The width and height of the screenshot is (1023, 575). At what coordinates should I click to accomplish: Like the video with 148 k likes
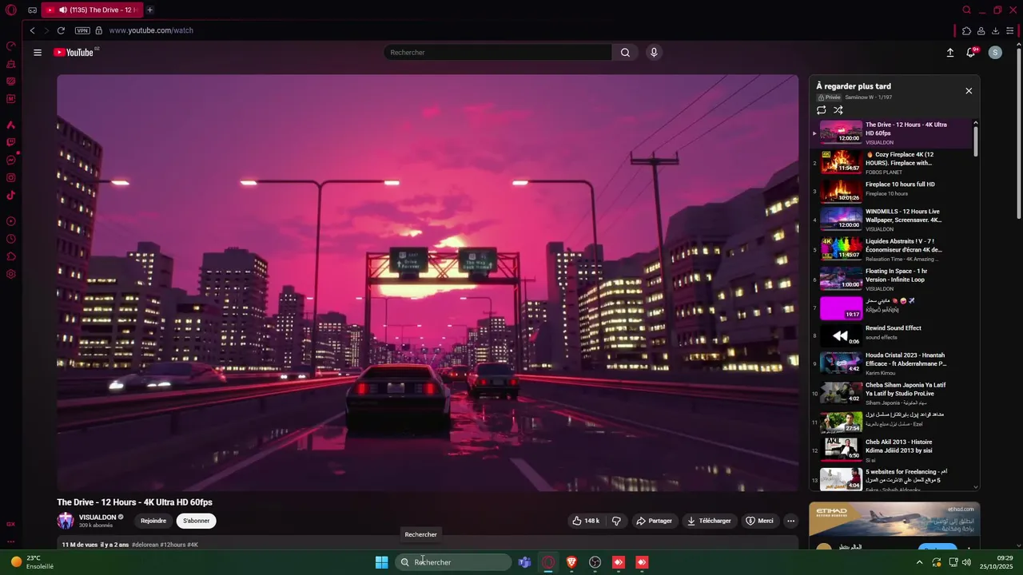[586, 521]
